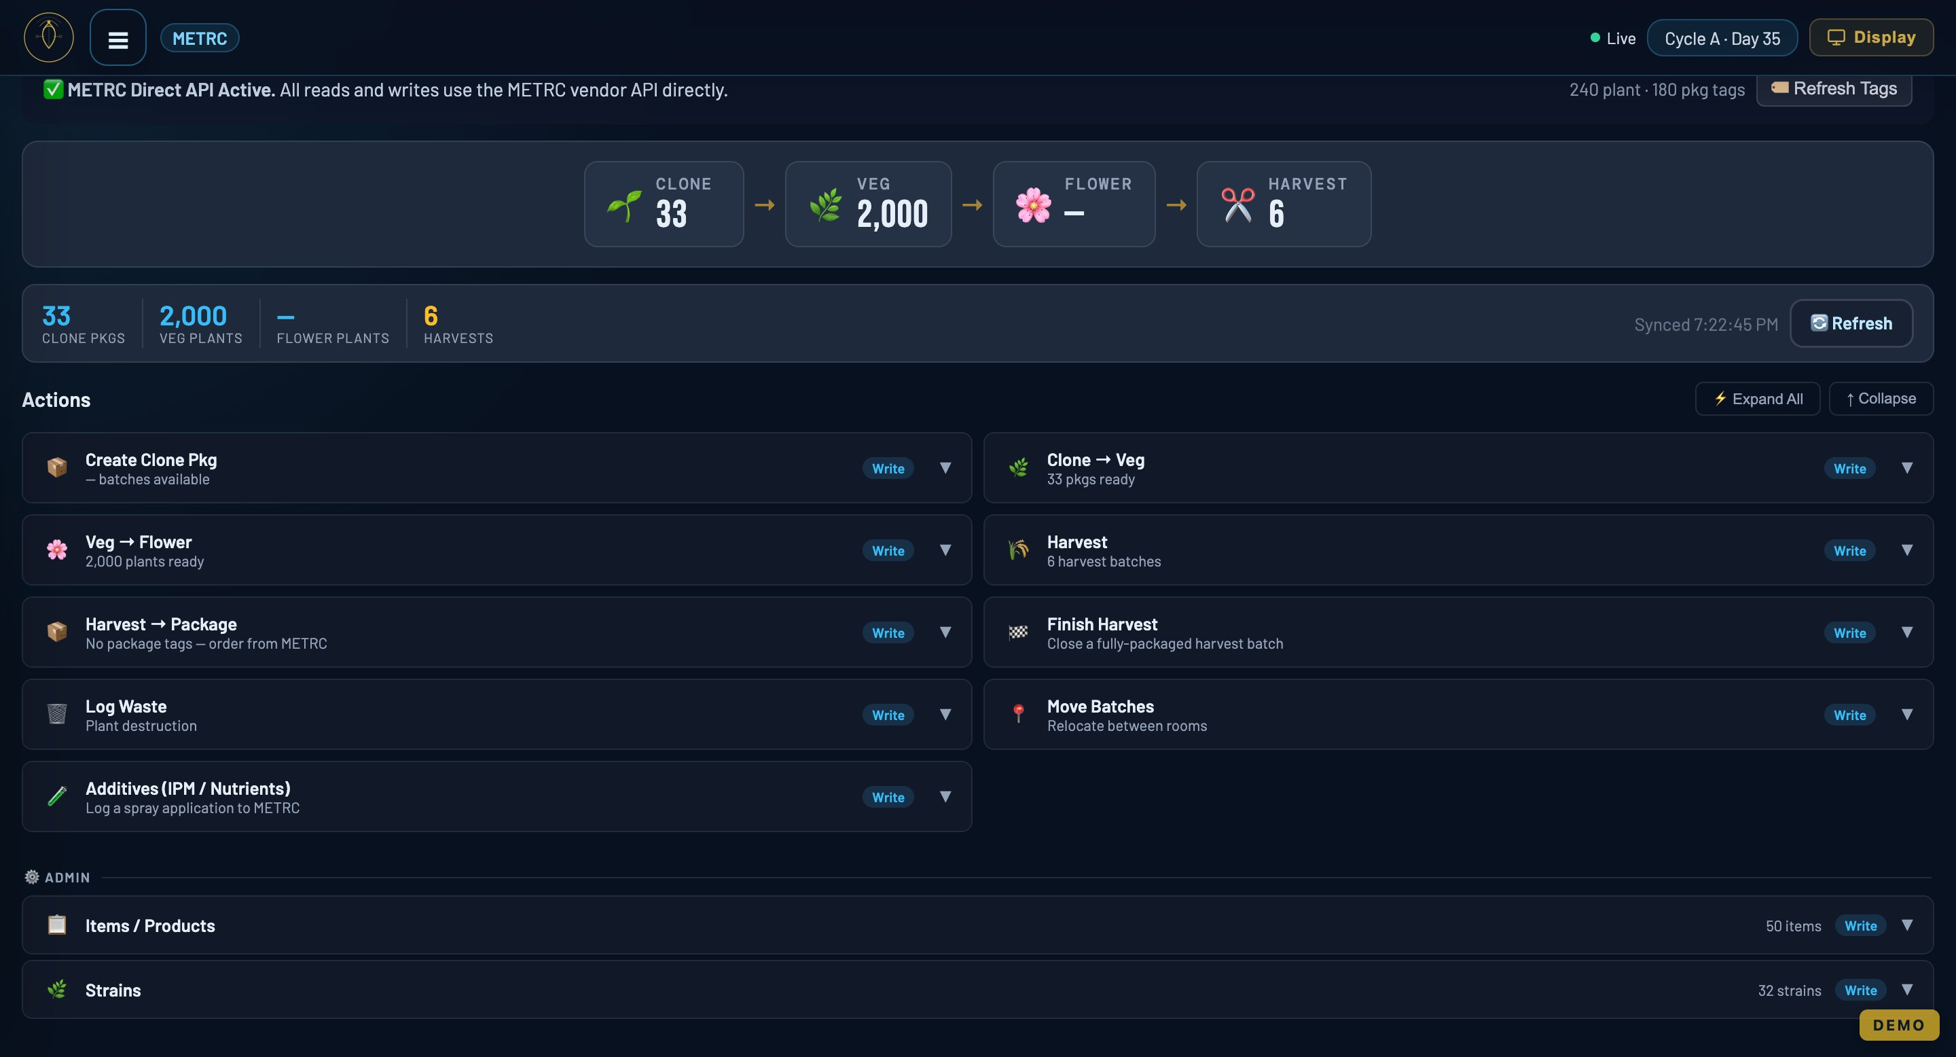Click the FLOWER PLANTS stat
Screen dimensions: 1956x1057
[x=333, y=323]
